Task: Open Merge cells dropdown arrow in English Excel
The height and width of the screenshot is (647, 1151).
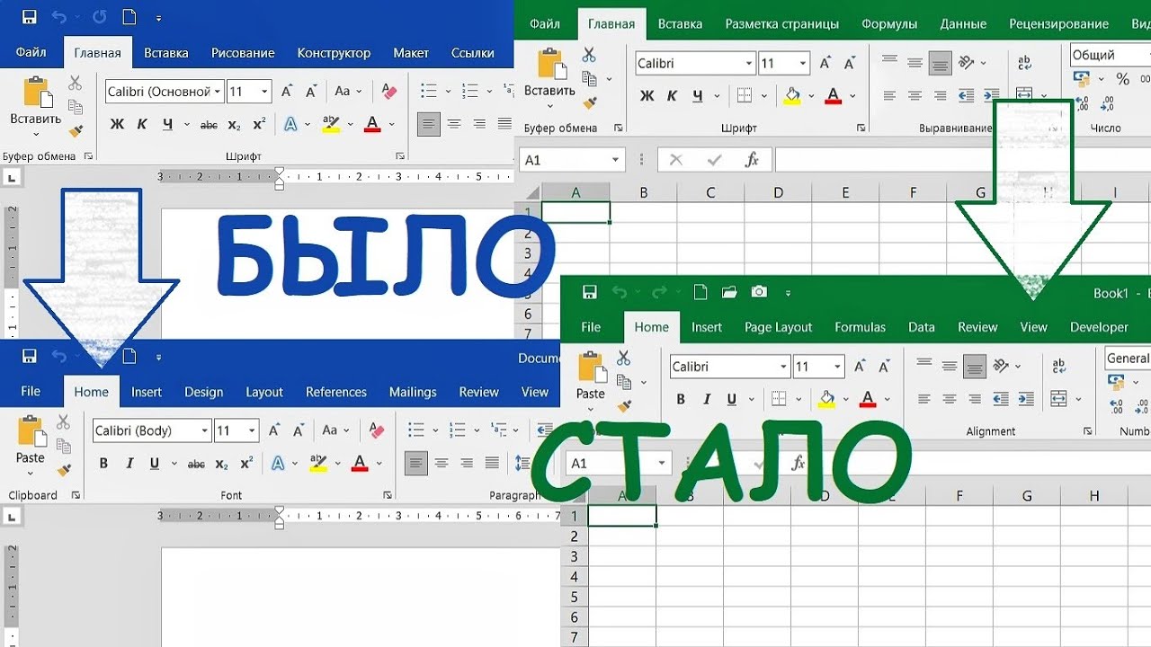Action: click(1078, 399)
